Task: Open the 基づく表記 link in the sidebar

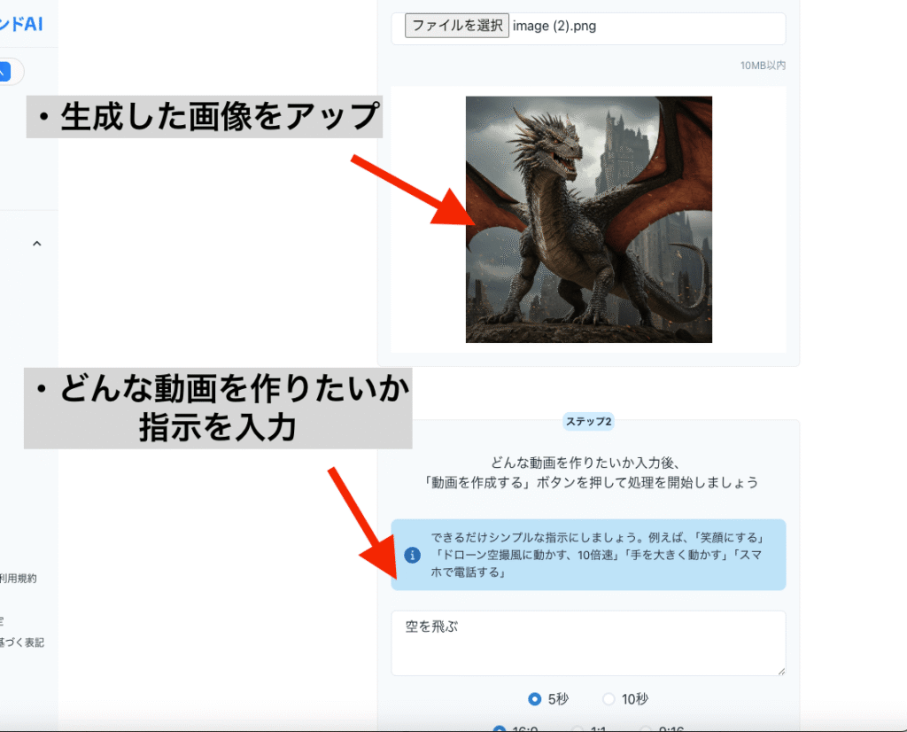Action: (x=22, y=642)
